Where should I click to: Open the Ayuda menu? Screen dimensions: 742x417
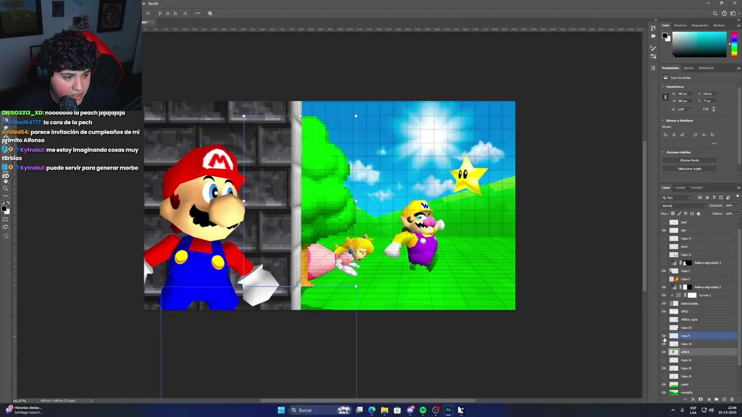pos(153,3)
